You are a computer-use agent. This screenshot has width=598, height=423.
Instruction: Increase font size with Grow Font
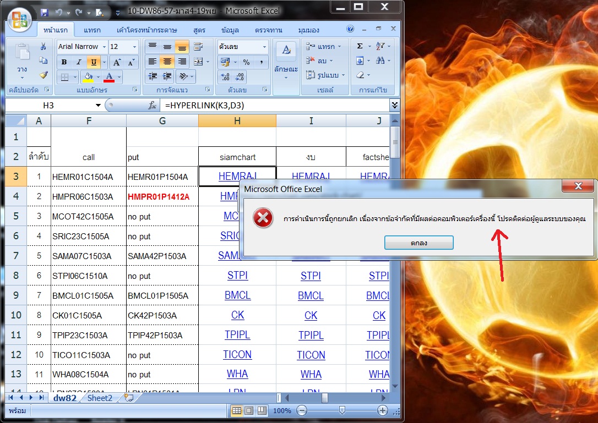pyautogui.click(x=117, y=62)
